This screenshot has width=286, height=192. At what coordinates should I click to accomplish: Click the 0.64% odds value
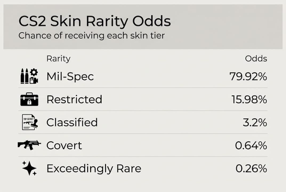(x=251, y=146)
